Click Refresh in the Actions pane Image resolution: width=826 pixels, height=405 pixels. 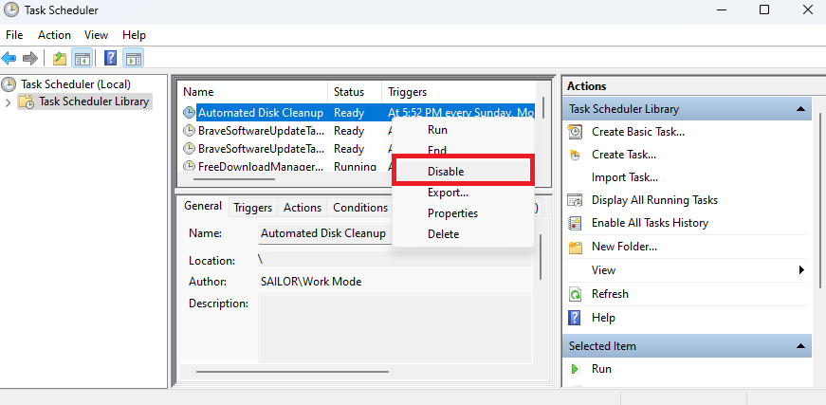tap(610, 294)
